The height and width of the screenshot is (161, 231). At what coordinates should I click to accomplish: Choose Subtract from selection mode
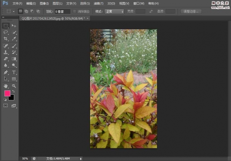click(x=32, y=11)
